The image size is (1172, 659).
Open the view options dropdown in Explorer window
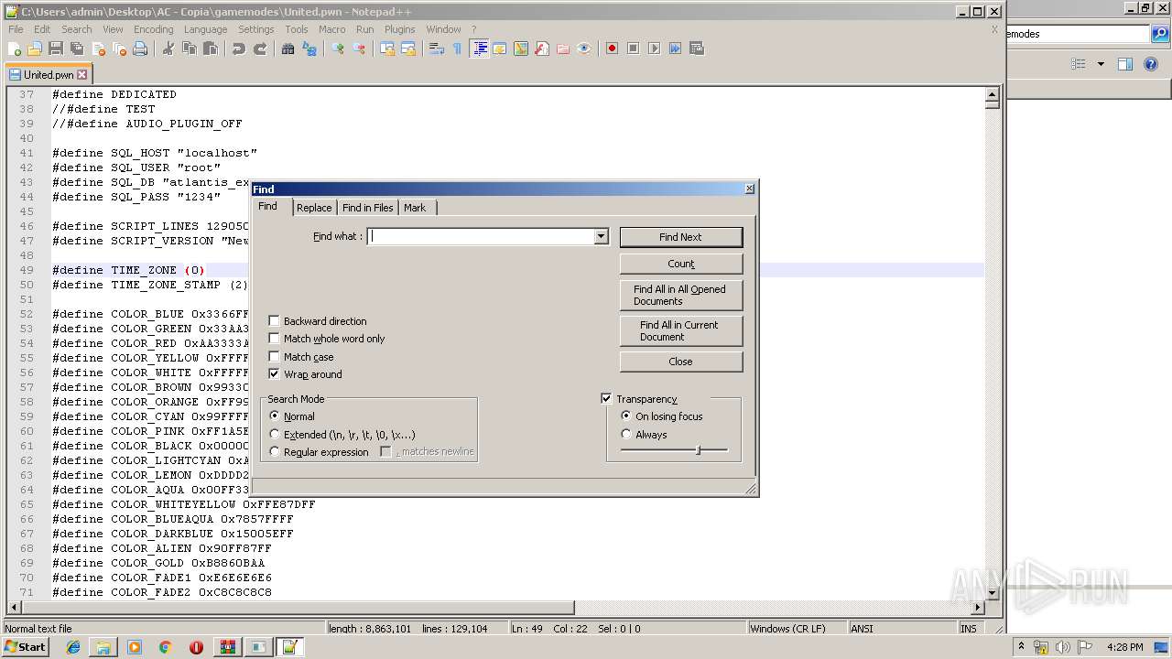(x=1101, y=64)
